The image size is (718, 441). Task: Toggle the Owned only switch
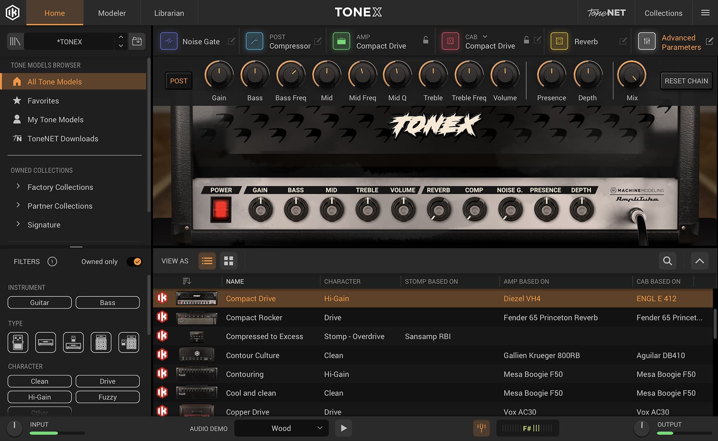(134, 262)
